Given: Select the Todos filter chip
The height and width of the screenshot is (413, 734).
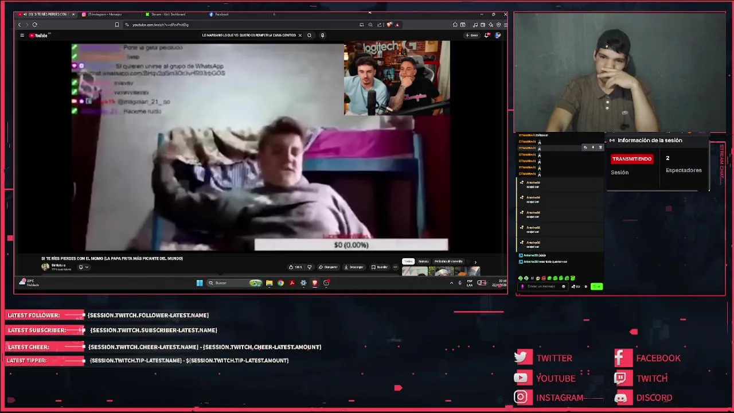Looking at the screenshot, I should [408, 262].
